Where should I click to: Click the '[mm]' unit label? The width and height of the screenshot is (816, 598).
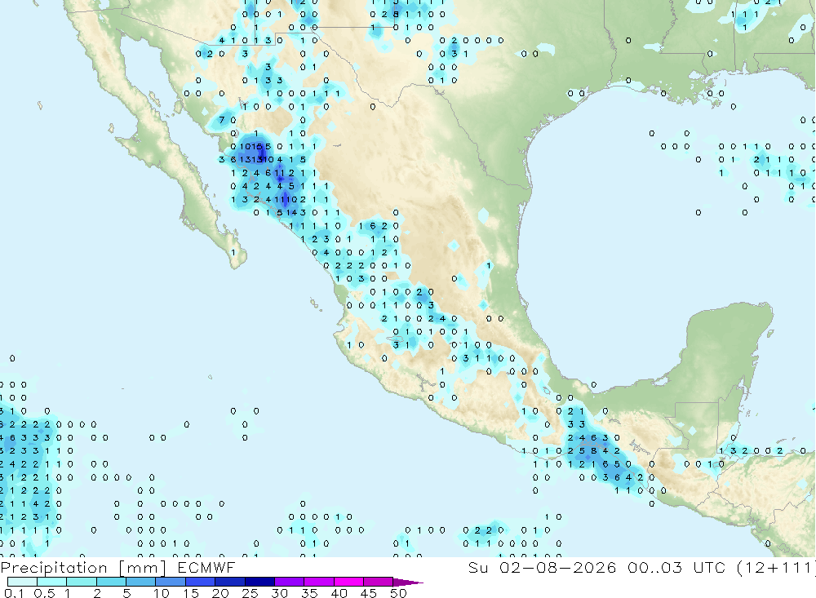pos(143,568)
